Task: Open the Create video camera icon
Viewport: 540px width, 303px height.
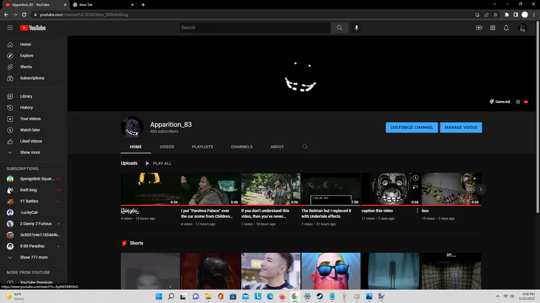Action: click(x=479, y=28)
